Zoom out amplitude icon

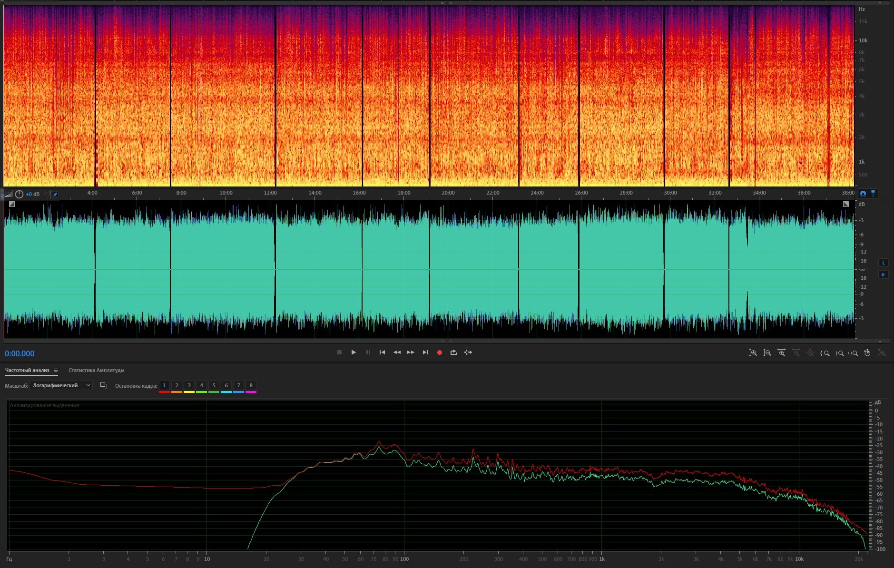pyautogui.click(x=767, y=353)
